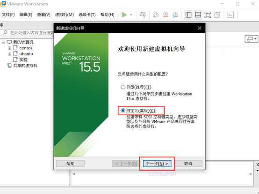Open the thumbnail bar options arrow
Image resolution: width=259 pixels, height=194 pixels.
tap(257, 171)
